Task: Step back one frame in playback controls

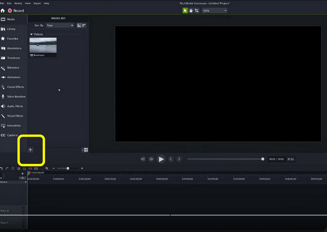Action: point(143,159)
